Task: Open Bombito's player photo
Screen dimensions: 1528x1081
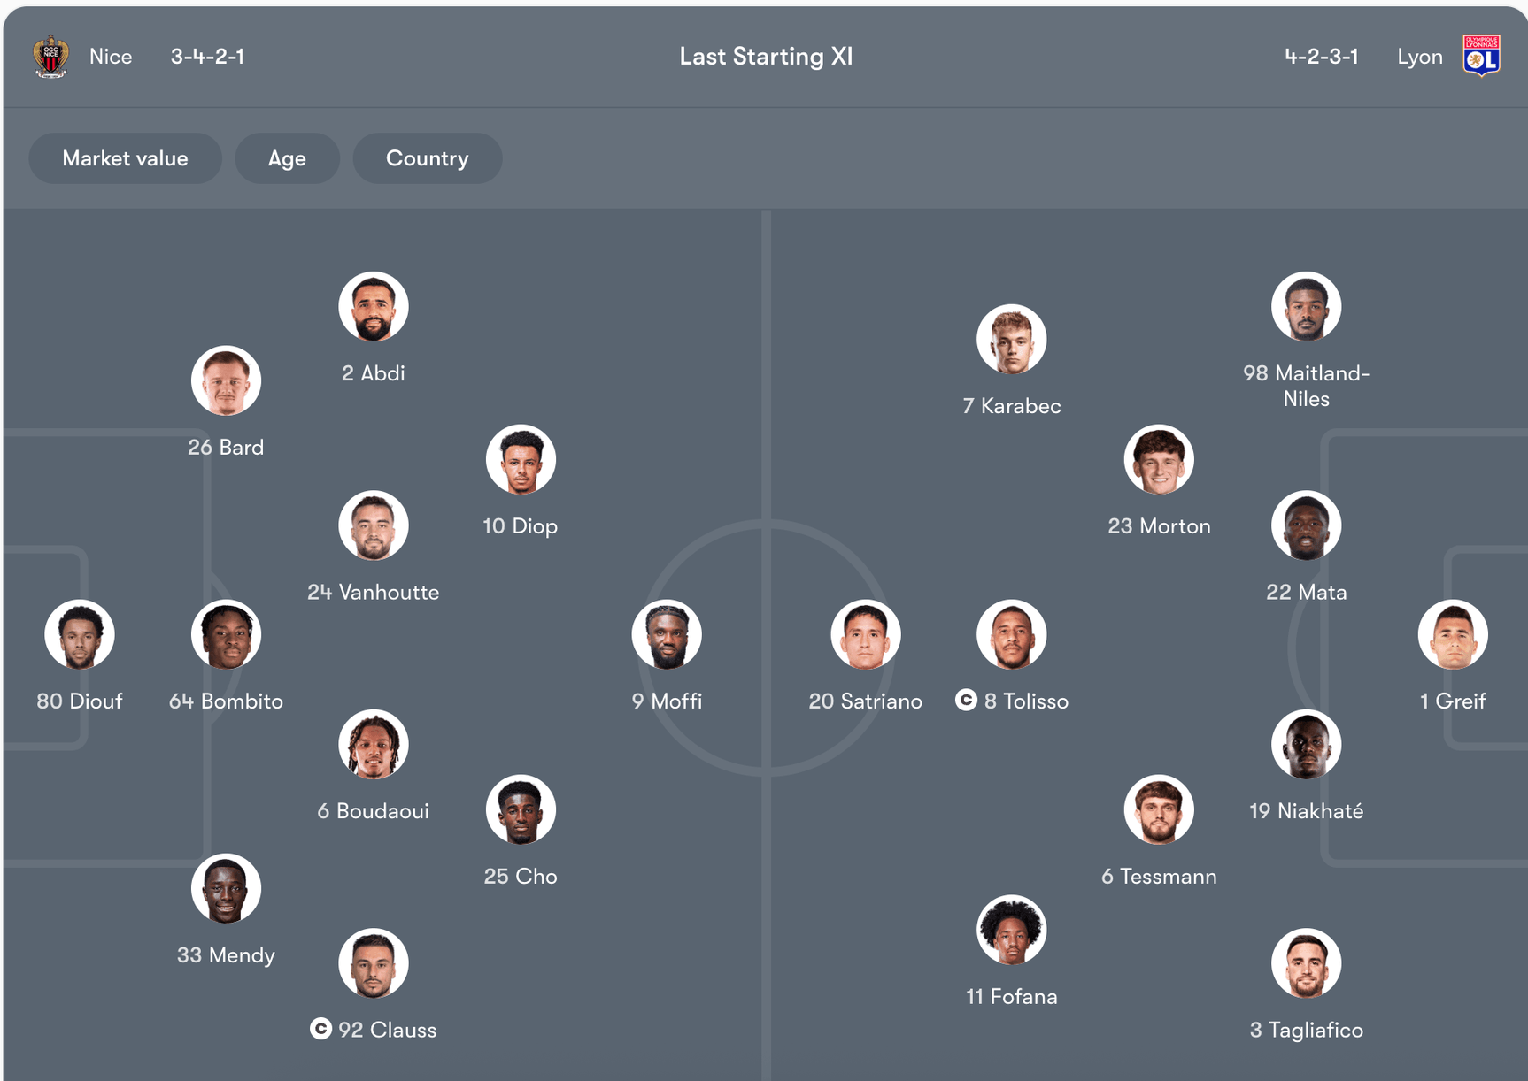Action: click(x=226, y=635)
